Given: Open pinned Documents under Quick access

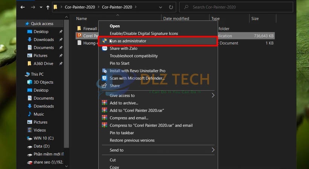Looking at the screenshot, I should point(44,48).
